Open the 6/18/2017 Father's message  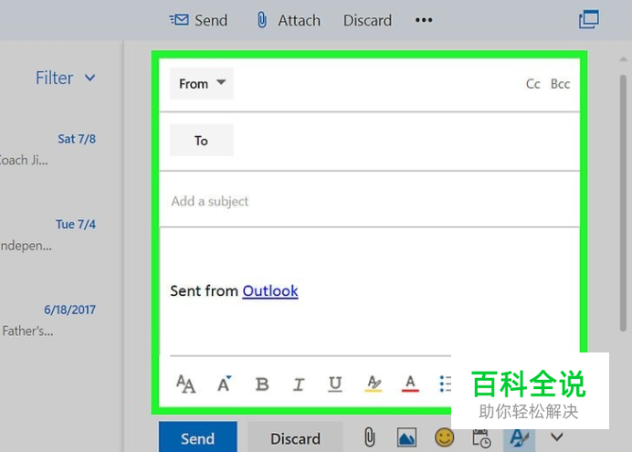pyautogui.click(x=48, y=321)
